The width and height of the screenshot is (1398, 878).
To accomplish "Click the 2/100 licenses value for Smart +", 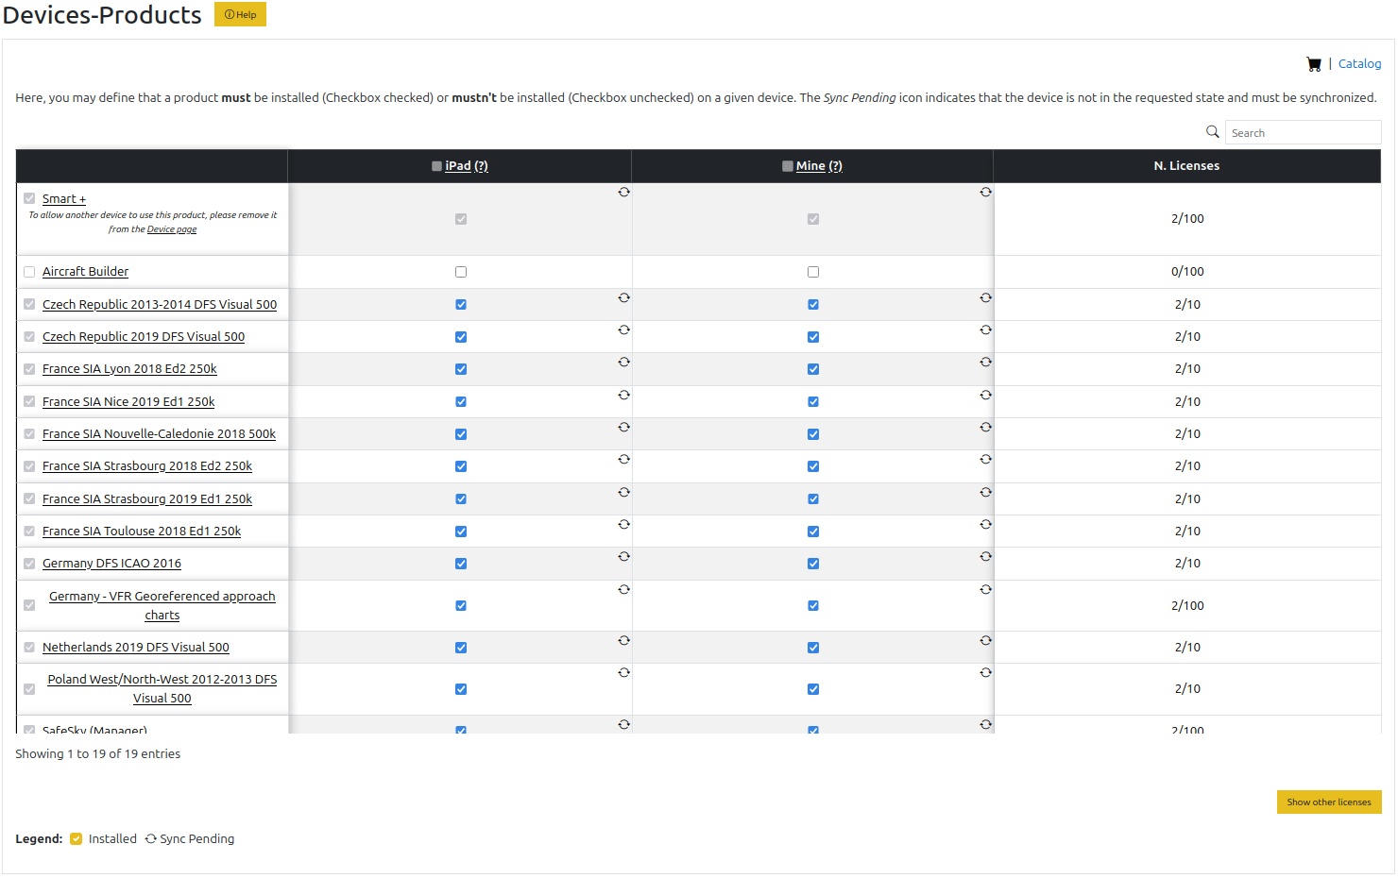I will 1187,219.
